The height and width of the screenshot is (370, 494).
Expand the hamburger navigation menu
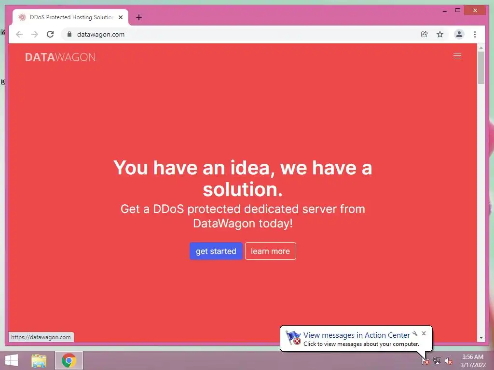[457, 56]
